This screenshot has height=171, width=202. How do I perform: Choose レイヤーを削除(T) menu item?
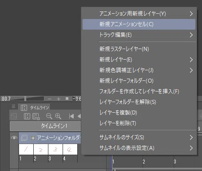[139, 123]
